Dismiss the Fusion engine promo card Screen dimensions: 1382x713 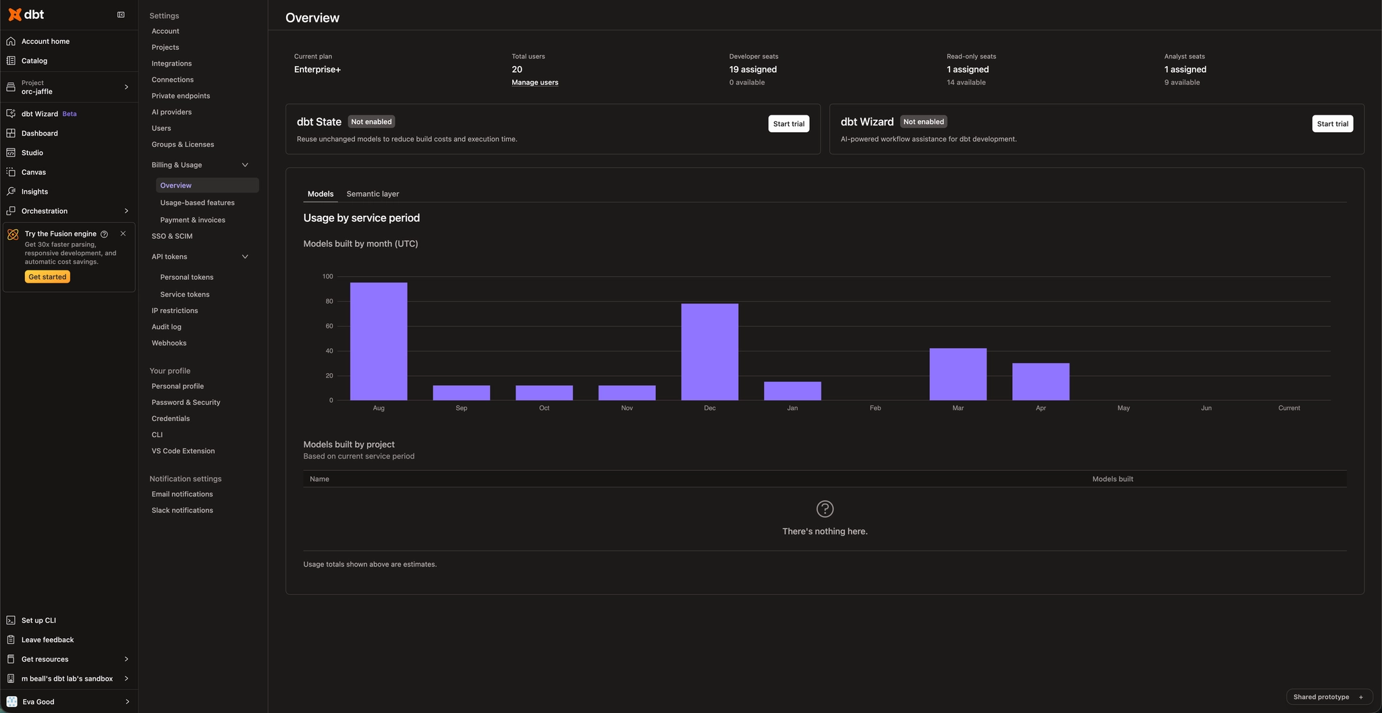tap(123, 233)
